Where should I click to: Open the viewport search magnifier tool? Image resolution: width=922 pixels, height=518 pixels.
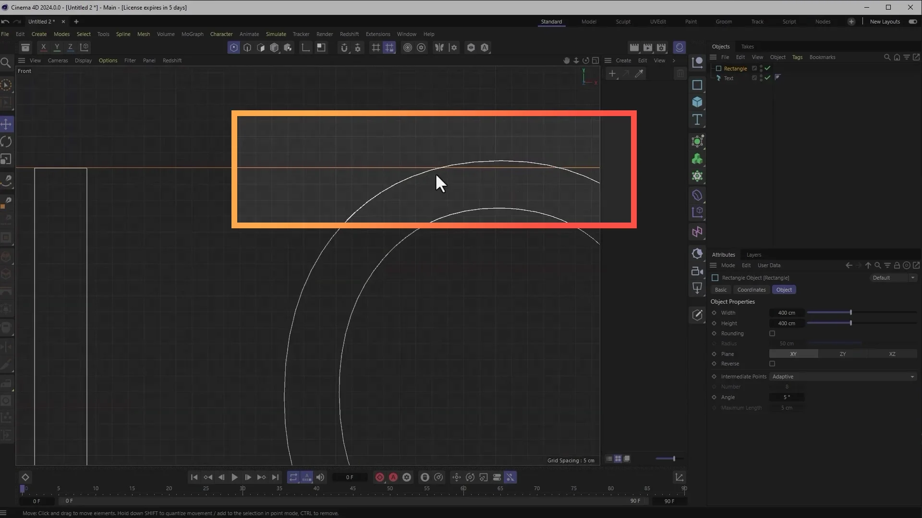6,63
